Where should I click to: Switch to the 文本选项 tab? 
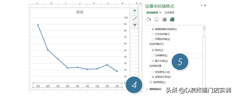(x=169, y=13)
